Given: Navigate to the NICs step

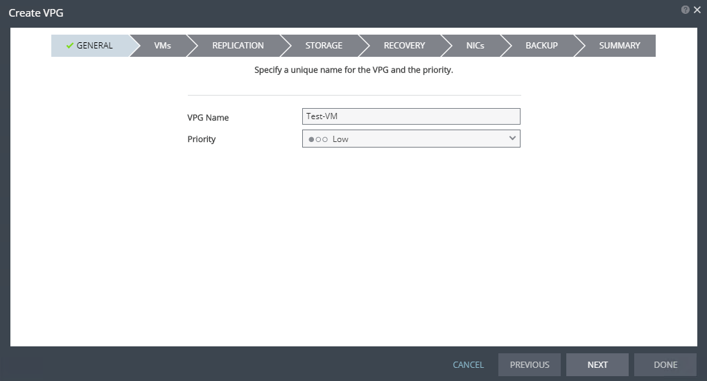Looking at the screenshot, I should coord(475,46).
